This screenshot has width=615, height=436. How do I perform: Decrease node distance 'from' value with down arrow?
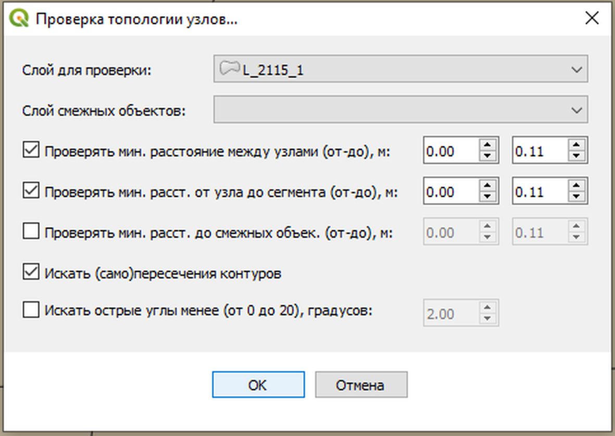coord(487,156)
